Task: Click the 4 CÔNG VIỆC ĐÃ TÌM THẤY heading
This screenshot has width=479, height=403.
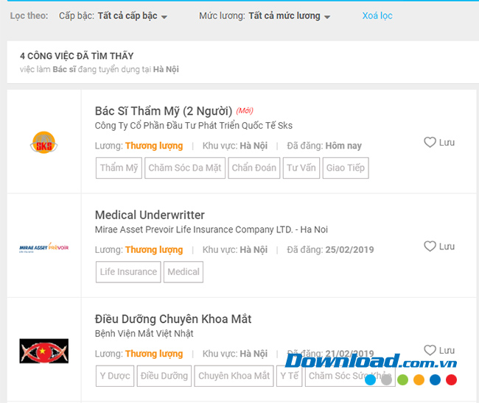Action: pos(77,56)
